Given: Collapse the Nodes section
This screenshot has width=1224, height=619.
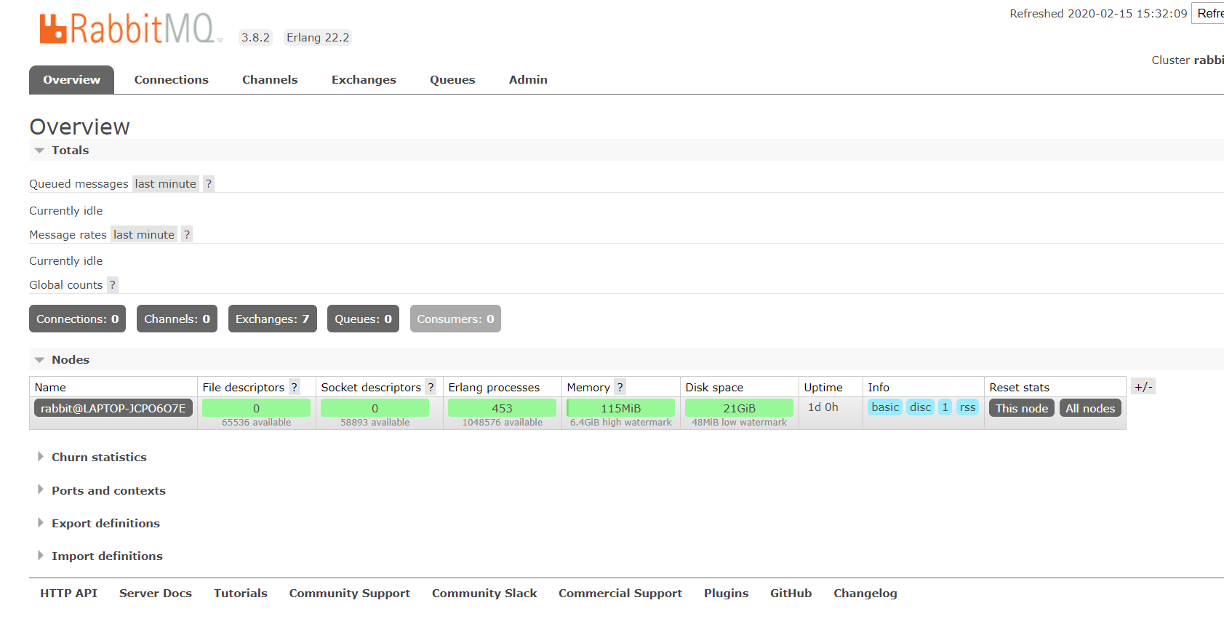Looking at the screenshot, I should click(70, 360).
